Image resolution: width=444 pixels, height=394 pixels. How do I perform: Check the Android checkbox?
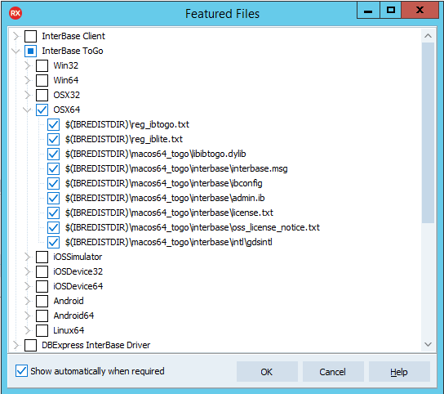42,302
